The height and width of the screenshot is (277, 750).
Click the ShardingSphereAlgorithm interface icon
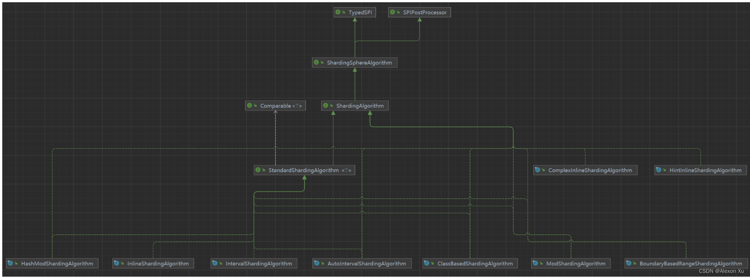[316, 62]
